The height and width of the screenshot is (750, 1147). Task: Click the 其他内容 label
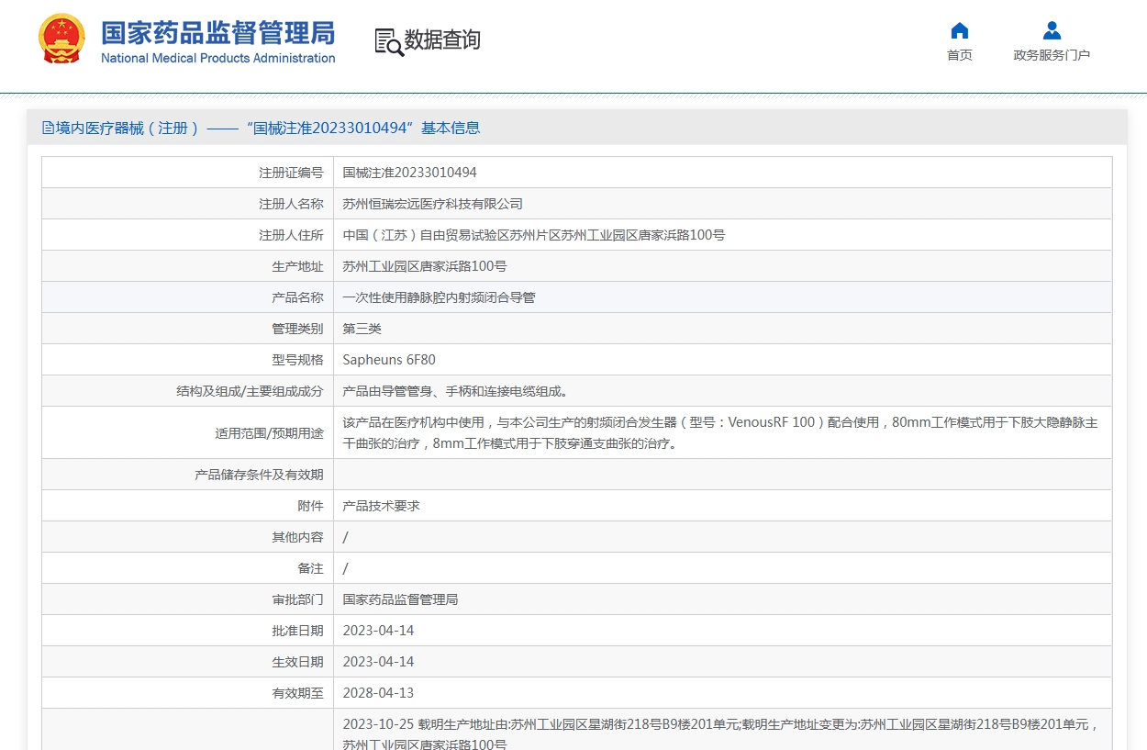pyautogui.click(x=297, y=537)
